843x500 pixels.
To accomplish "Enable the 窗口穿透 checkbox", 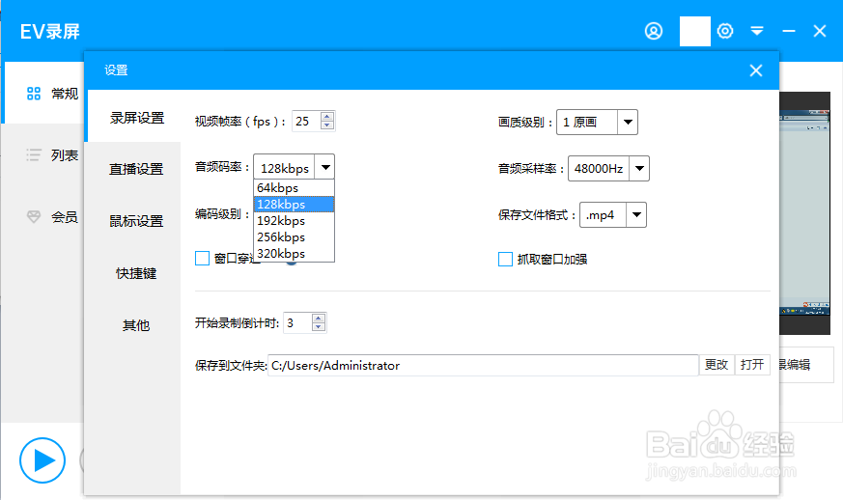I will (x=202, y=259).
